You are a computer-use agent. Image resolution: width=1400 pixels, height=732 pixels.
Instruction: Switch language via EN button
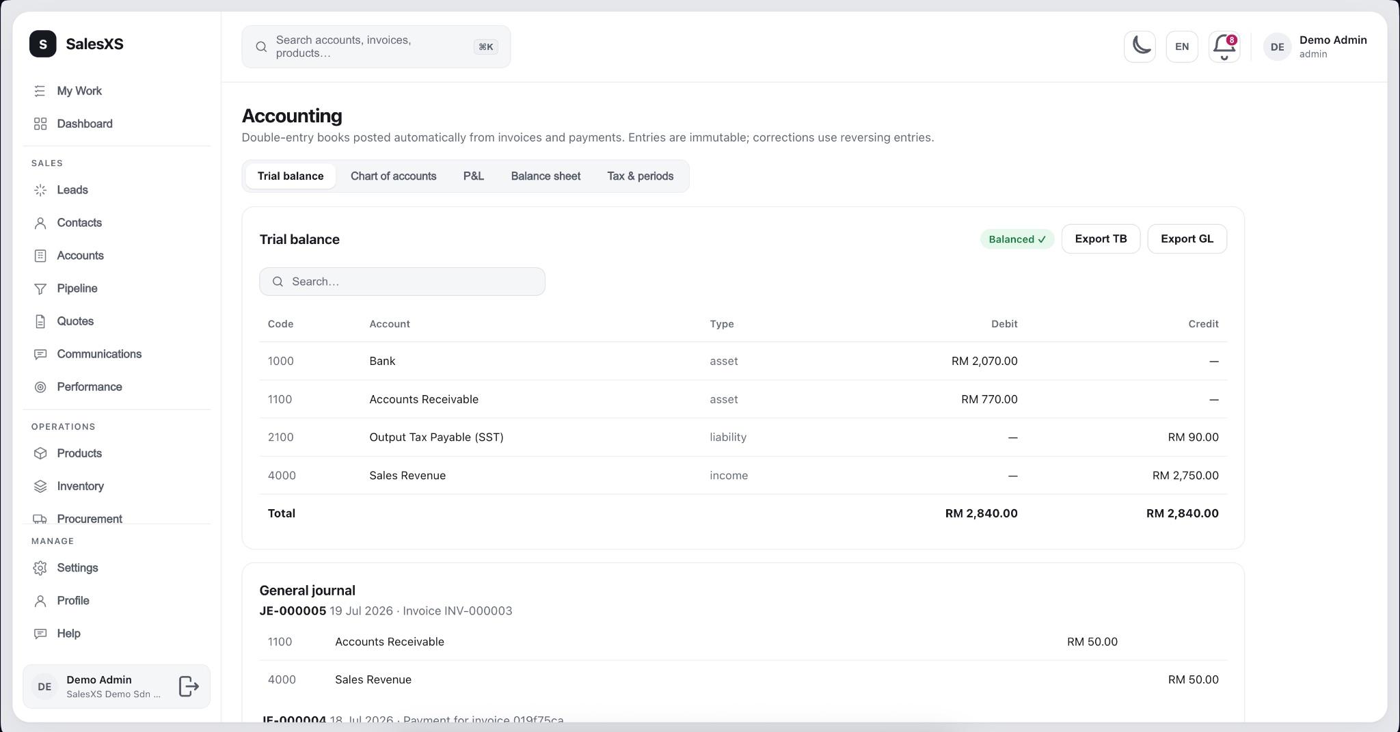pos(1182,46)
